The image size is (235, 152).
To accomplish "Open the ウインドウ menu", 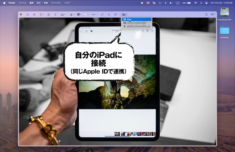I will (x=56, y=3).
